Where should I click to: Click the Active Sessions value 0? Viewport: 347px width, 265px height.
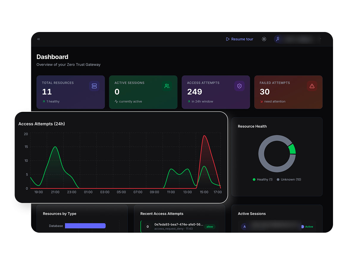(x=117, y=92)
